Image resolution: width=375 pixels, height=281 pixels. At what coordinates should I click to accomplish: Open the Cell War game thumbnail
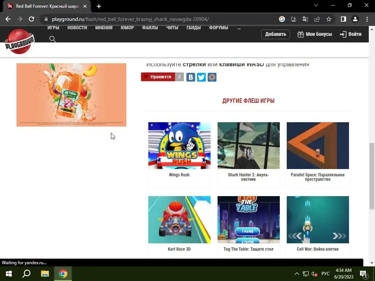318,220
